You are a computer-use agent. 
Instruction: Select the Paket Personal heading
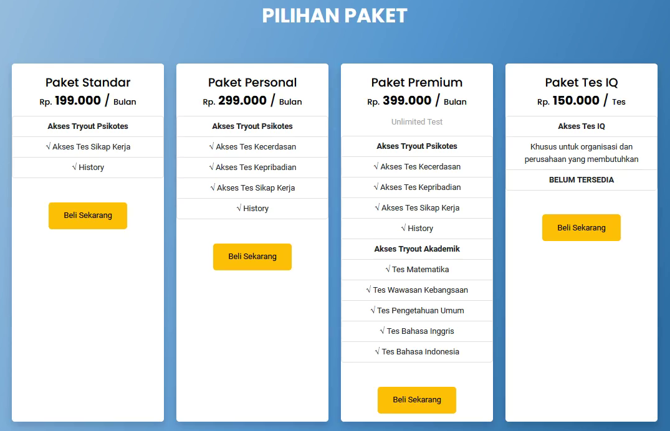252,82
